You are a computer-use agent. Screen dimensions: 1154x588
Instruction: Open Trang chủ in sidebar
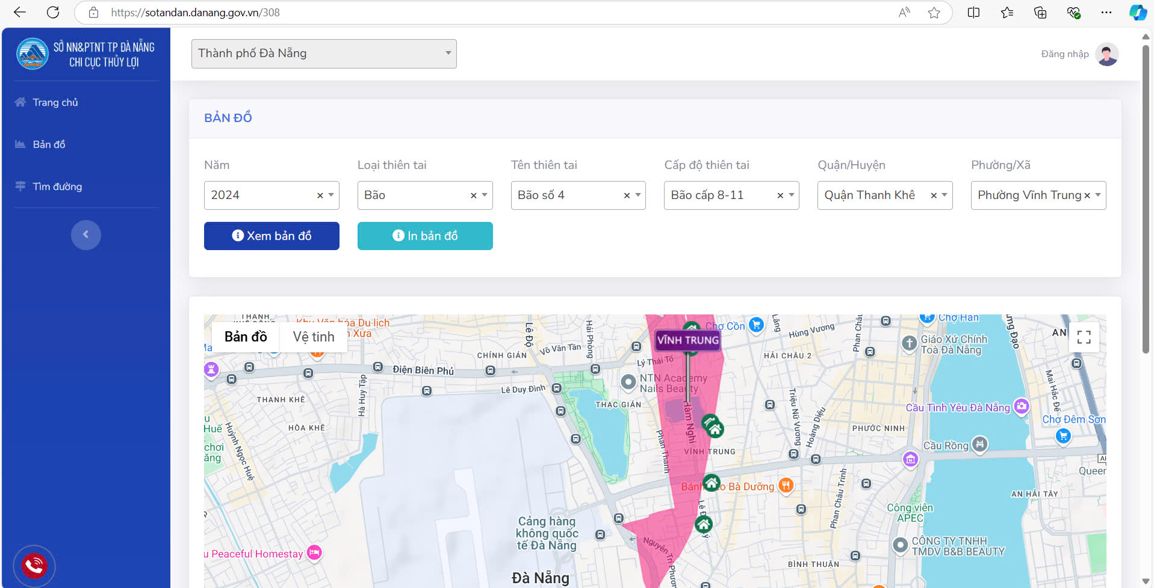[55, 102]
